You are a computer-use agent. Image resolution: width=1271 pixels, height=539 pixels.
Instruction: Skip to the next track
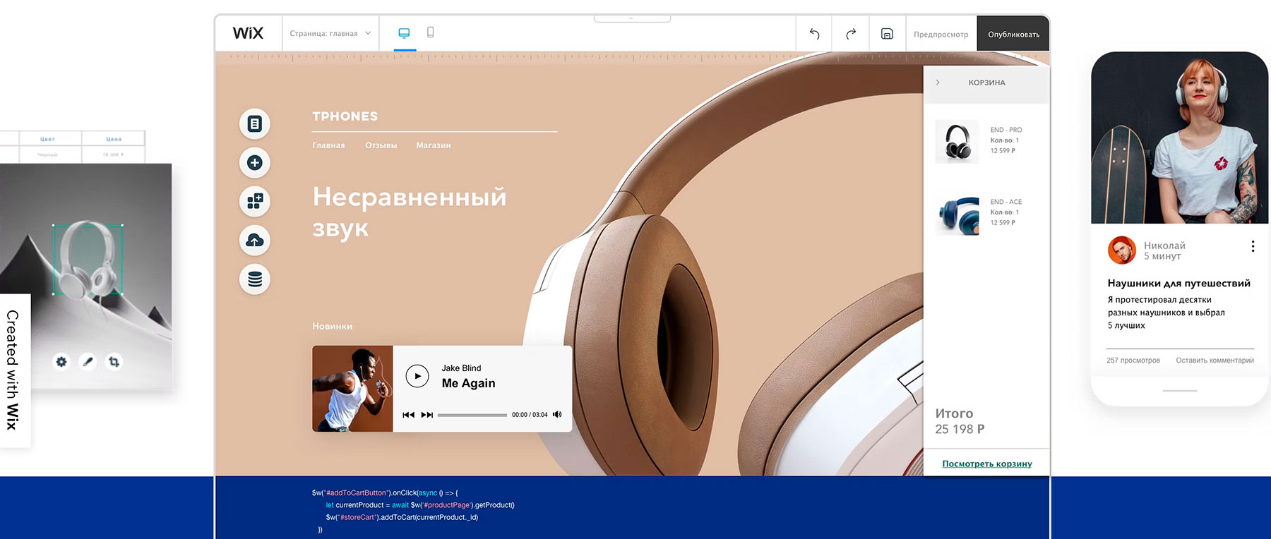tap(427, 415)
